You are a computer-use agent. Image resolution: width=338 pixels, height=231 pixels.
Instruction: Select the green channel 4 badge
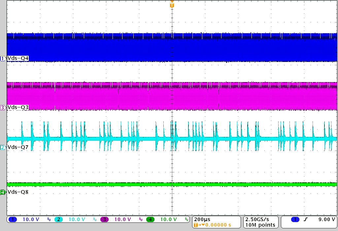click(x=151, y=219)
